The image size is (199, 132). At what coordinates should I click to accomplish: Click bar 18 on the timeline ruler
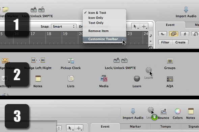(49, 34)
